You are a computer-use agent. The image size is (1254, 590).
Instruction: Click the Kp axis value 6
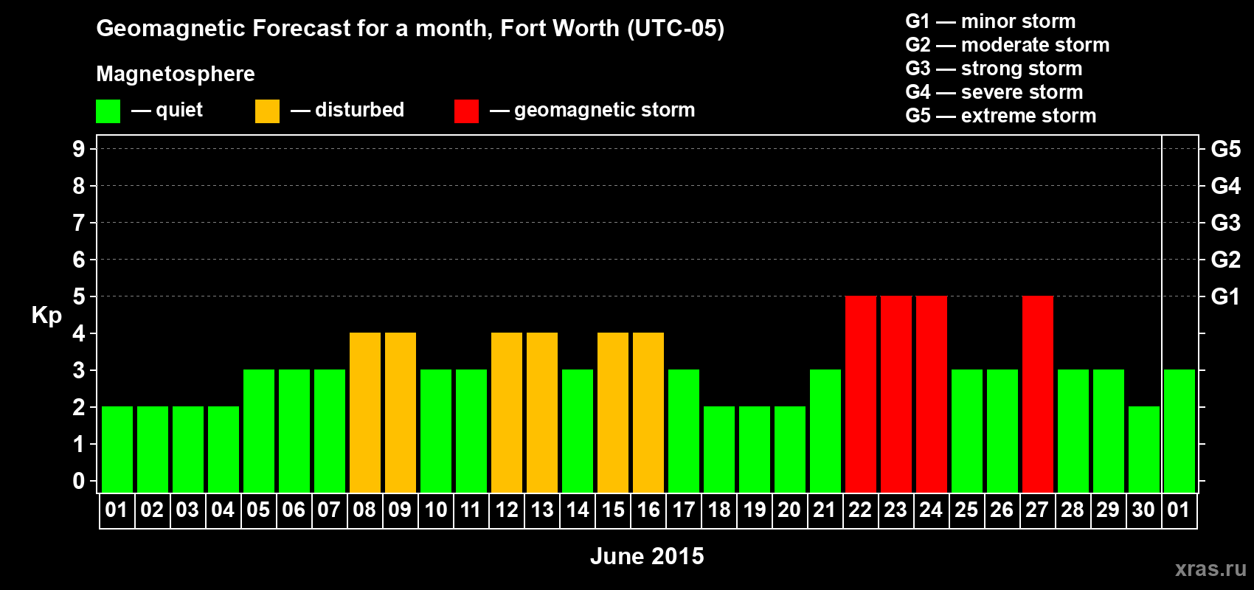[x=79, y=260]
